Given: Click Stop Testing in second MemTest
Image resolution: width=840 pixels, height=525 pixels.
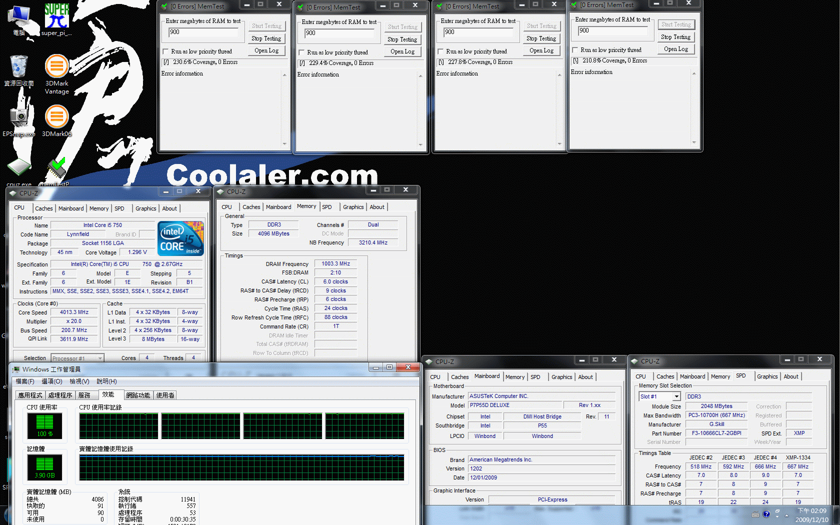Looking at the screenshot, I should (402, 39).
